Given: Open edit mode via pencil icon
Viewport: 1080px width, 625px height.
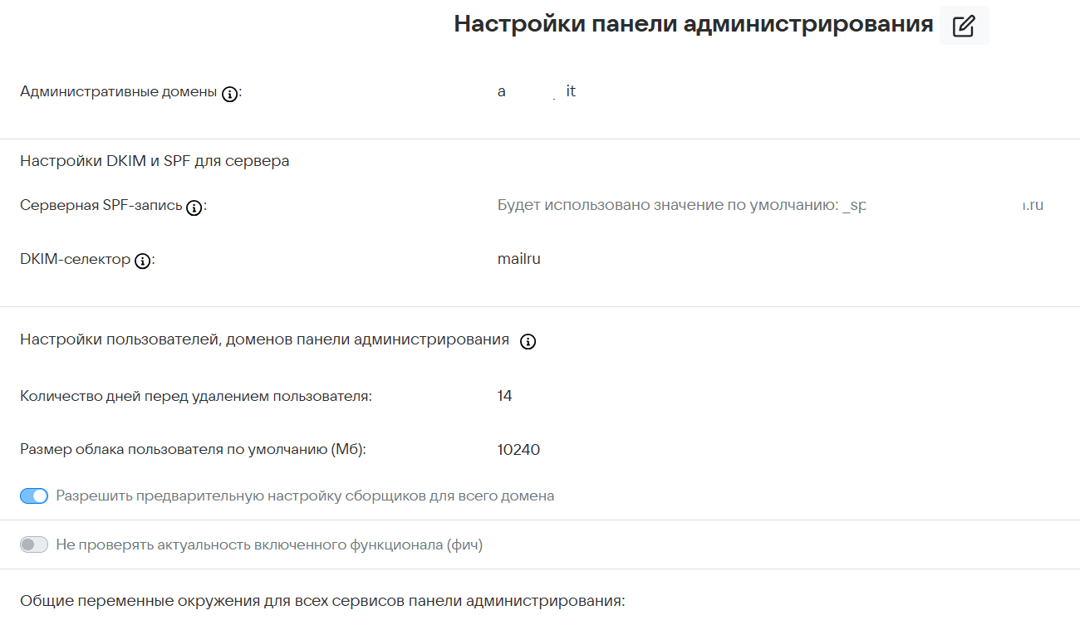Looking at the screenshot, I should [964, 25].
